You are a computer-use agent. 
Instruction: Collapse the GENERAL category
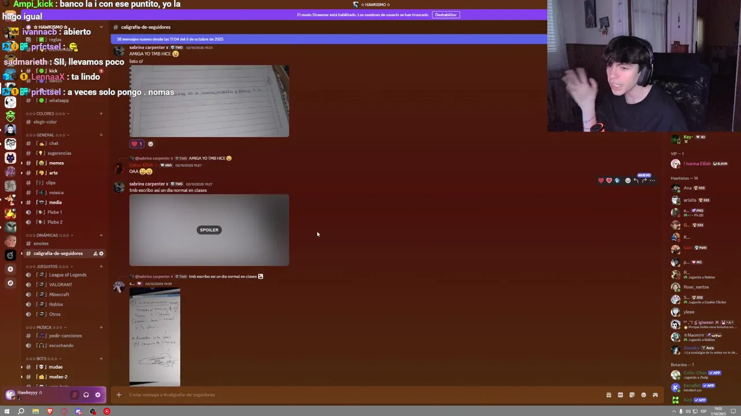pos(47,135)
